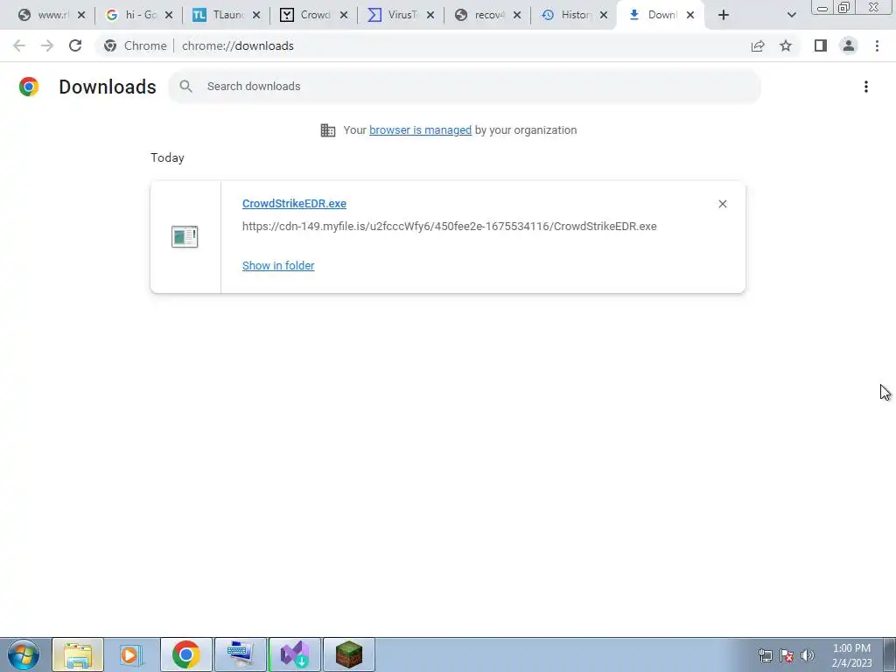Screen dimensions: 896x672
Task: Open a new tab with plus button
Action: point(724,15)
